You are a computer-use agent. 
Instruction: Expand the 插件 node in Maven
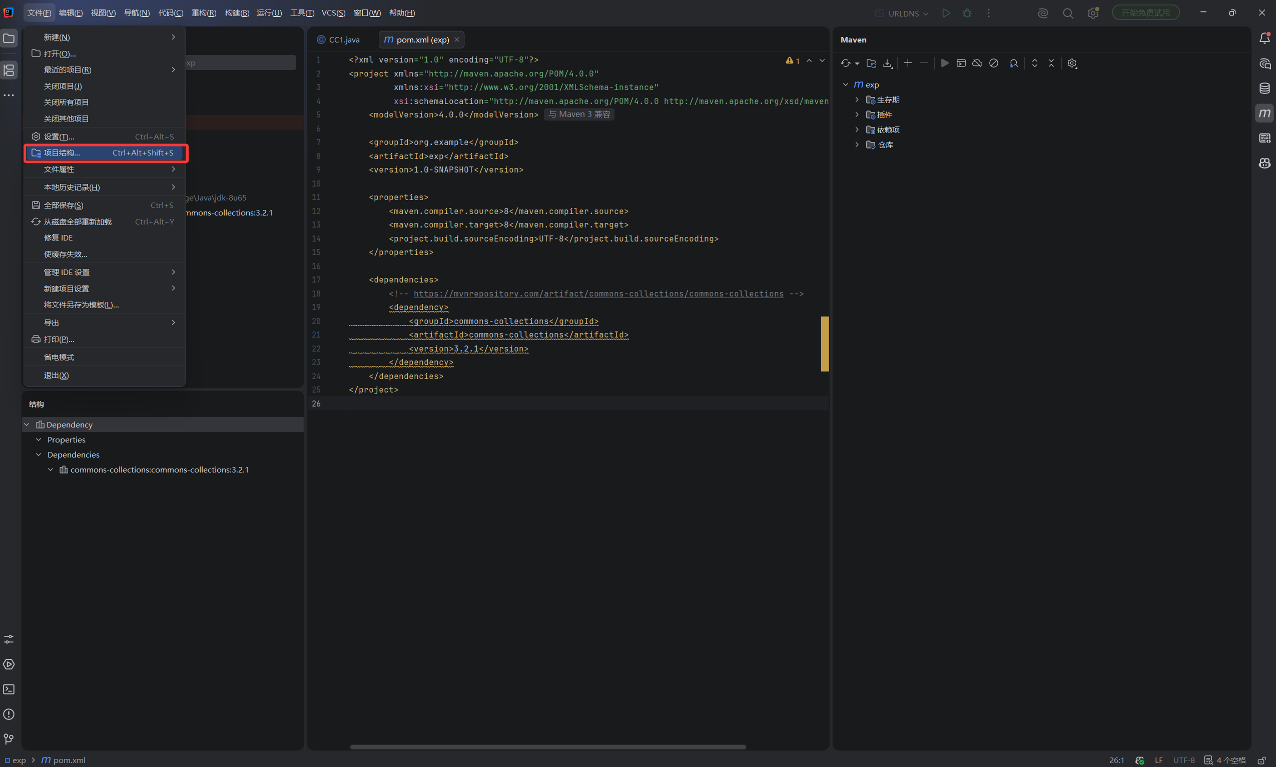point(857,114)
